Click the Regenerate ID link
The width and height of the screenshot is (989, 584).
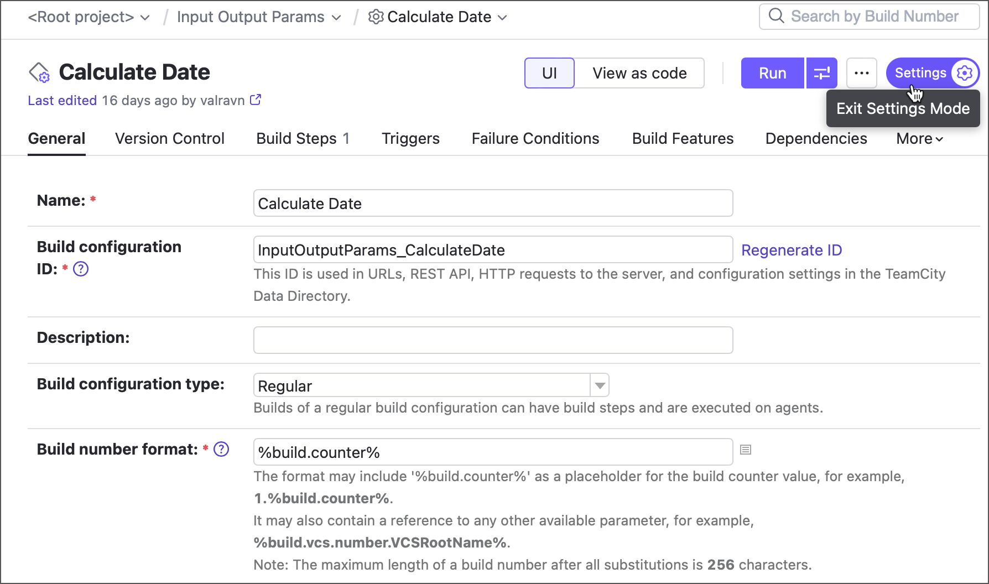791,251
